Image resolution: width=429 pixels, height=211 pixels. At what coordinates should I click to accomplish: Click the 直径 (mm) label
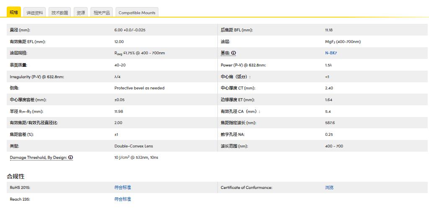click(x=20, y=30)
